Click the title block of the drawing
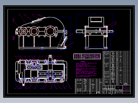Screen dimensions: 138x103 coord(117,90)
